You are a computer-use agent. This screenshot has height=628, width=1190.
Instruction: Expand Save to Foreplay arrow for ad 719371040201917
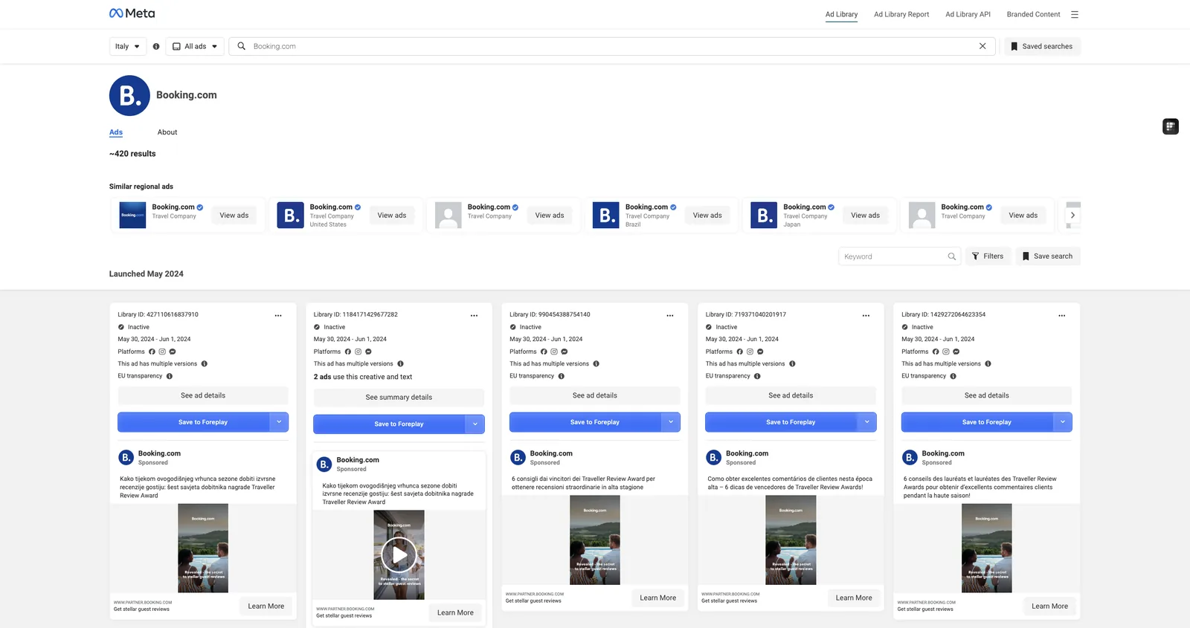pyautogui.click(x=867, y=422)
